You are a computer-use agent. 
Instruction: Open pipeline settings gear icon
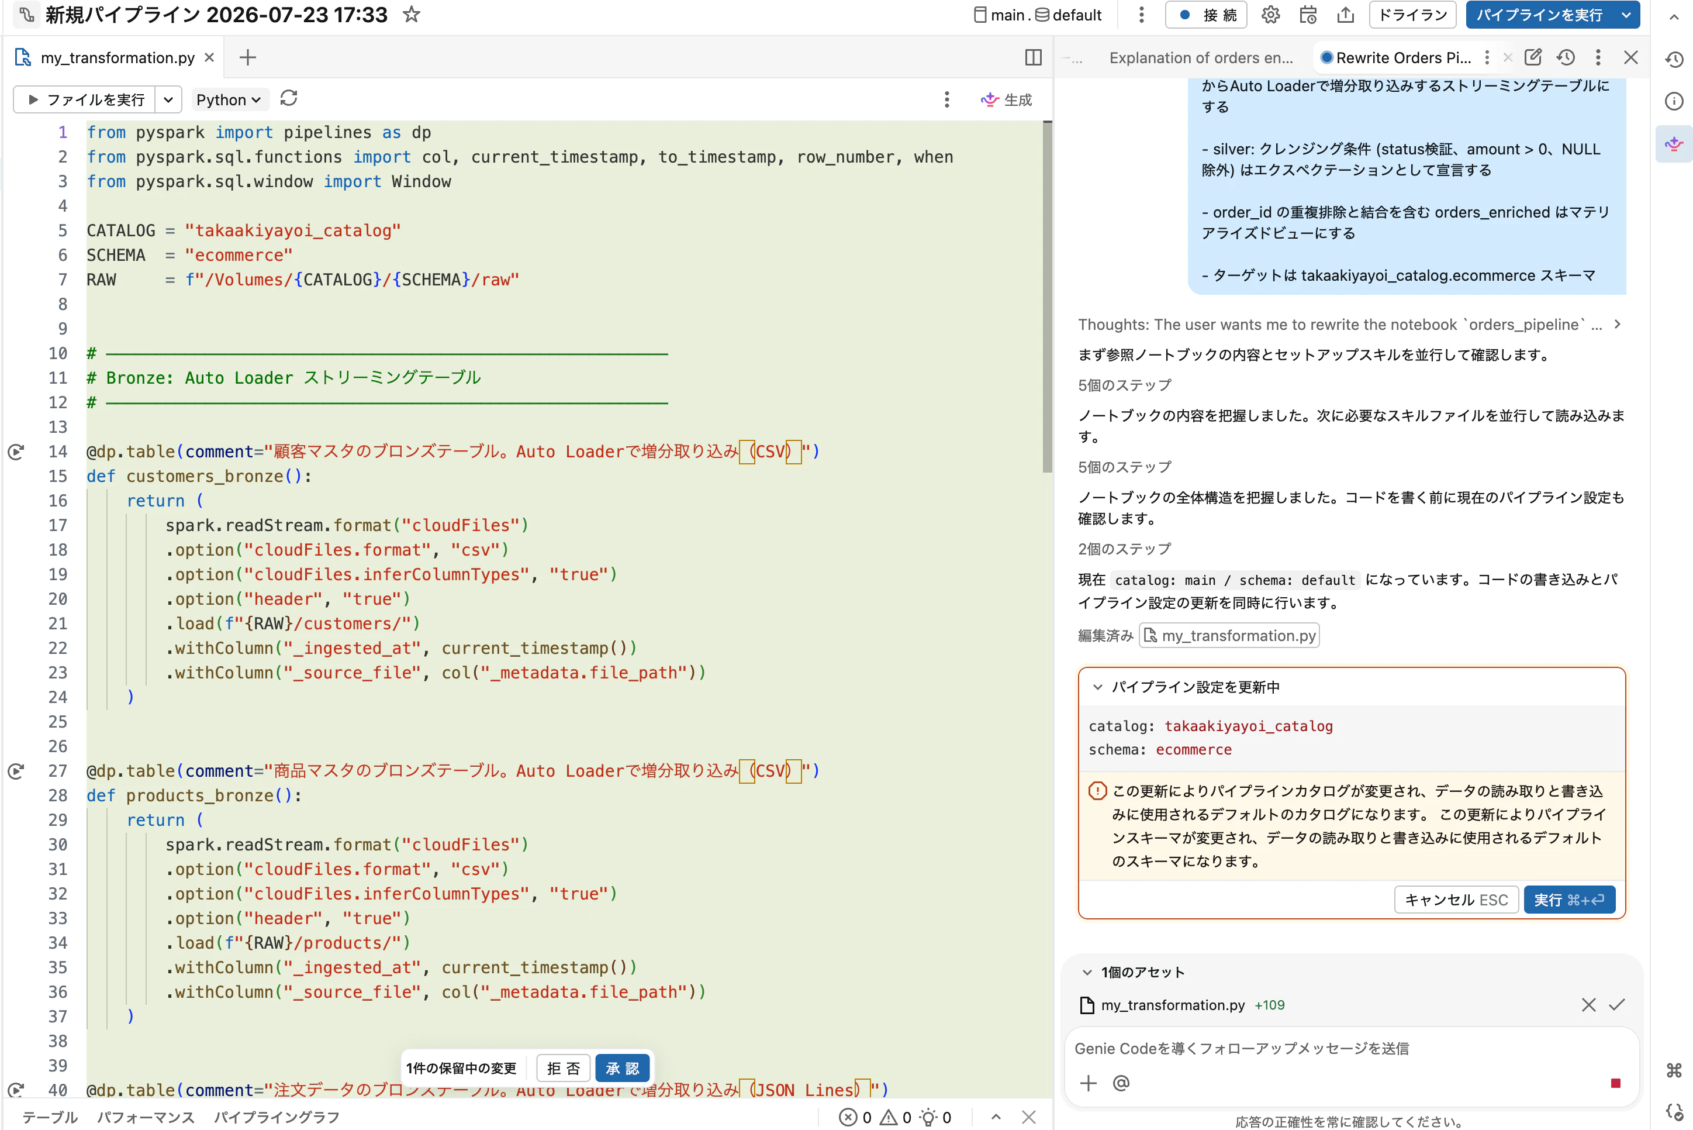(1270, 15)
